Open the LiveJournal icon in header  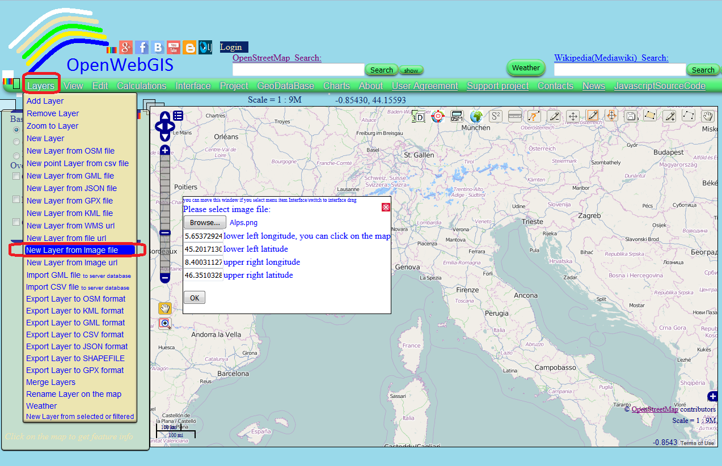[x=205, y=48]
